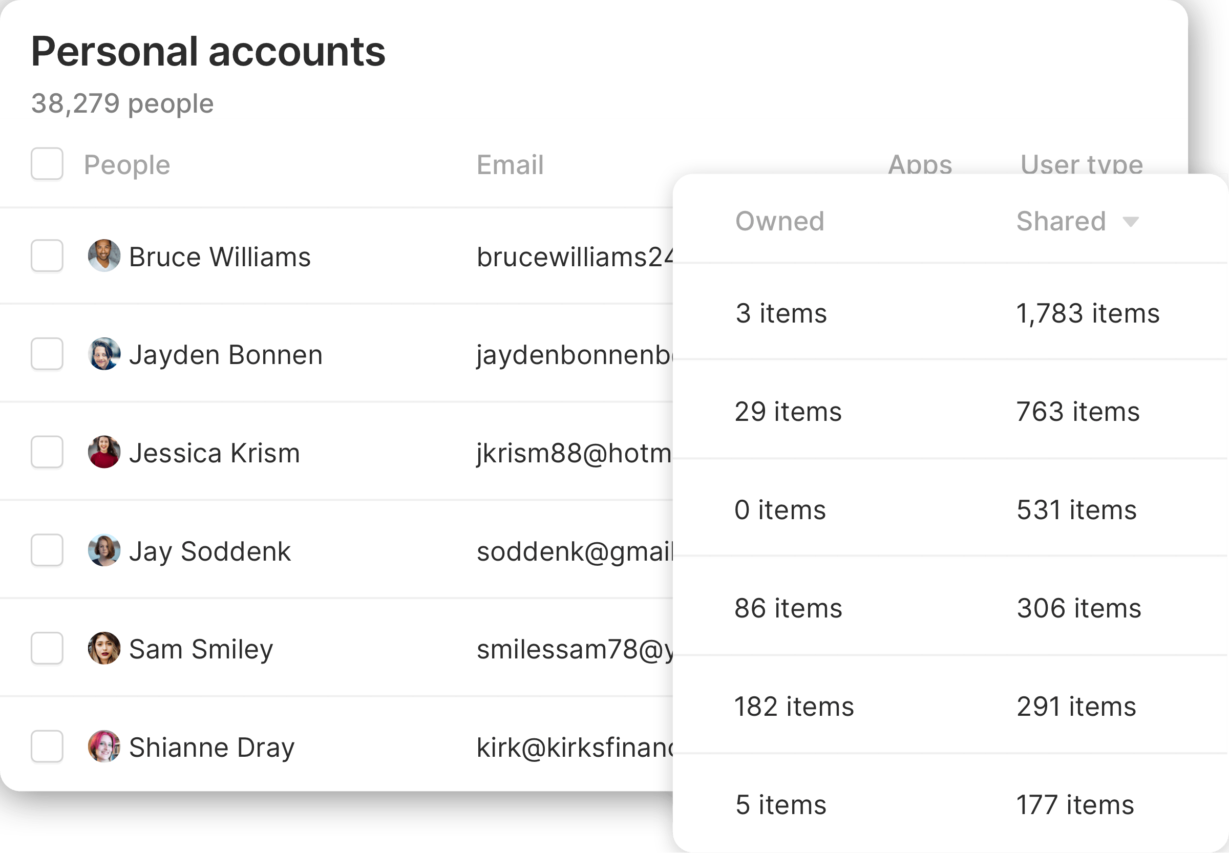
Task: Click Jayden Bonnen's profile avatar
Action: 104,354
